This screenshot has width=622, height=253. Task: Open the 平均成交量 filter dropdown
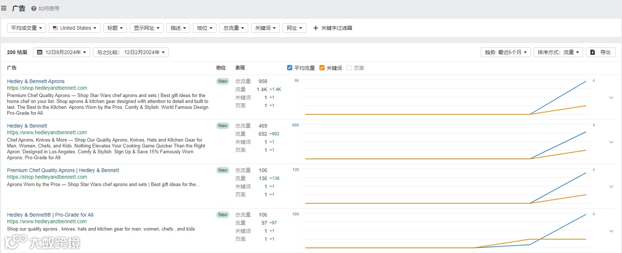tap(26, 28)
